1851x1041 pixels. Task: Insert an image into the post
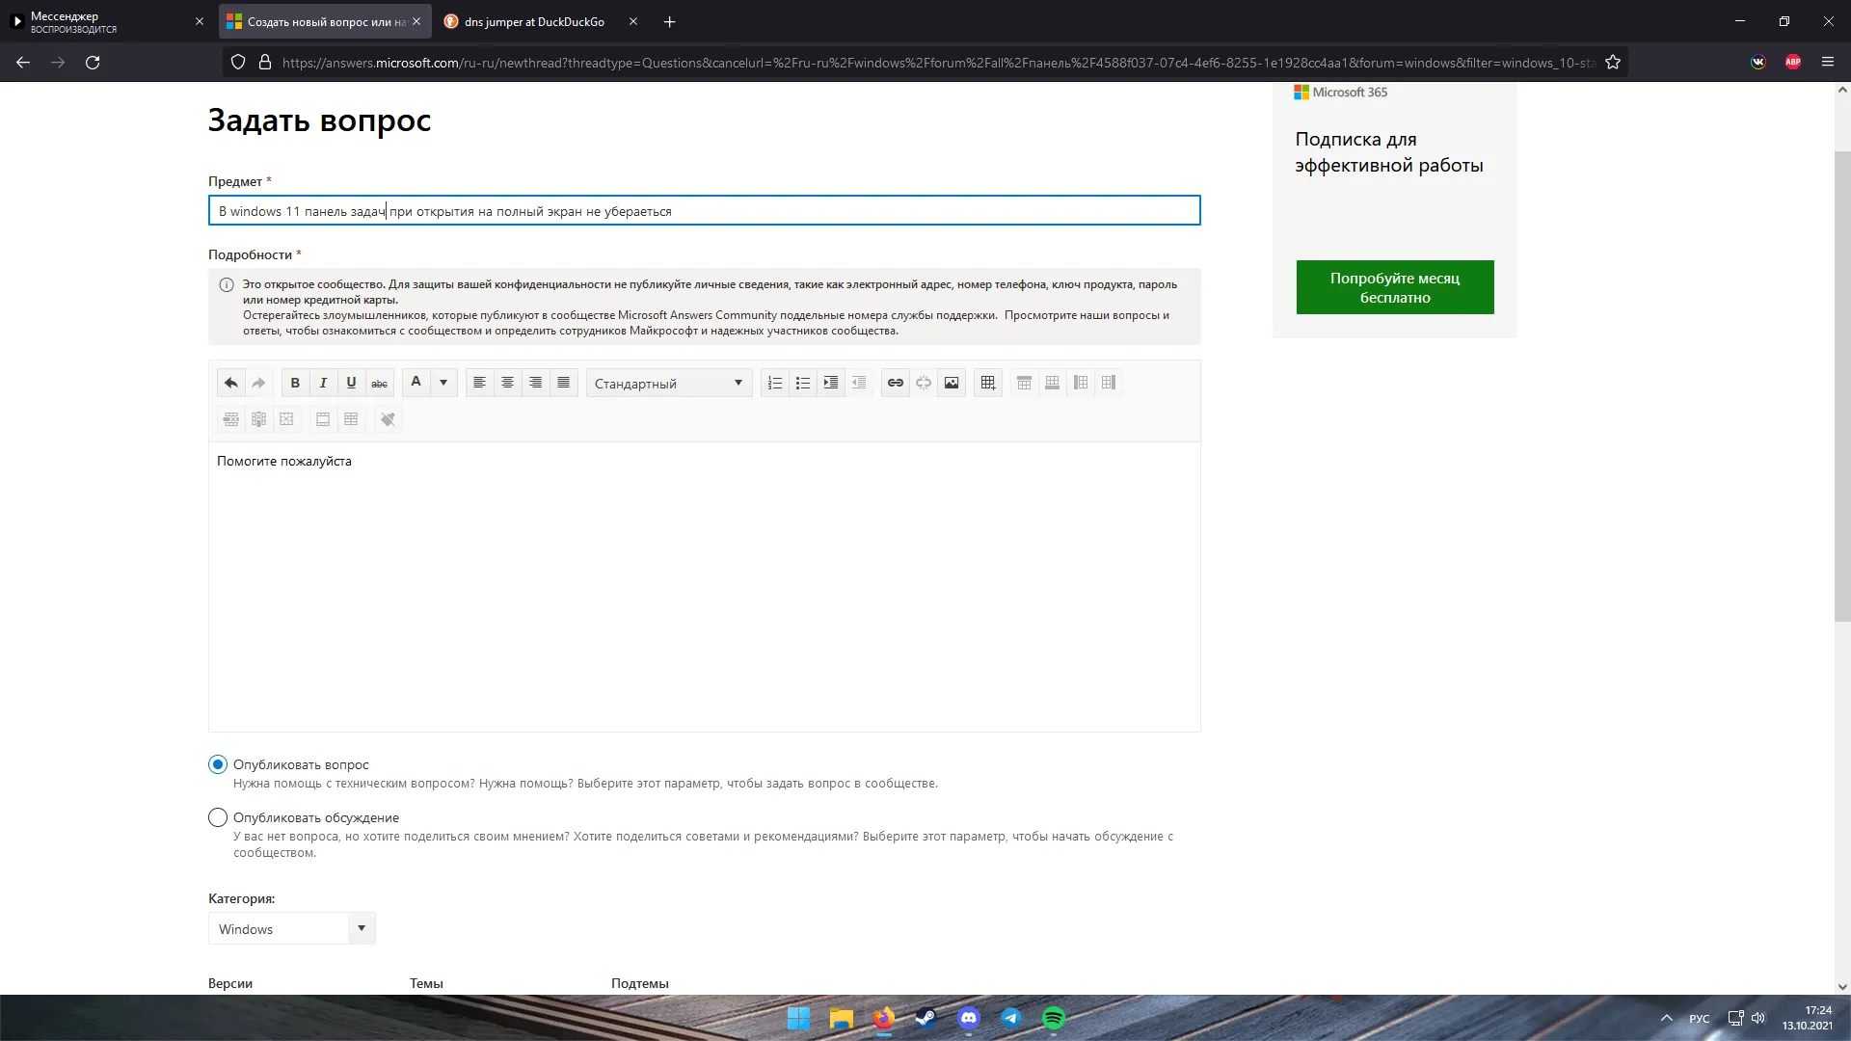(x=952, y=383)
